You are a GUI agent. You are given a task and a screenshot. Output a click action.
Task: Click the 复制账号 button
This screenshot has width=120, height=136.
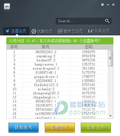(60, 127)
